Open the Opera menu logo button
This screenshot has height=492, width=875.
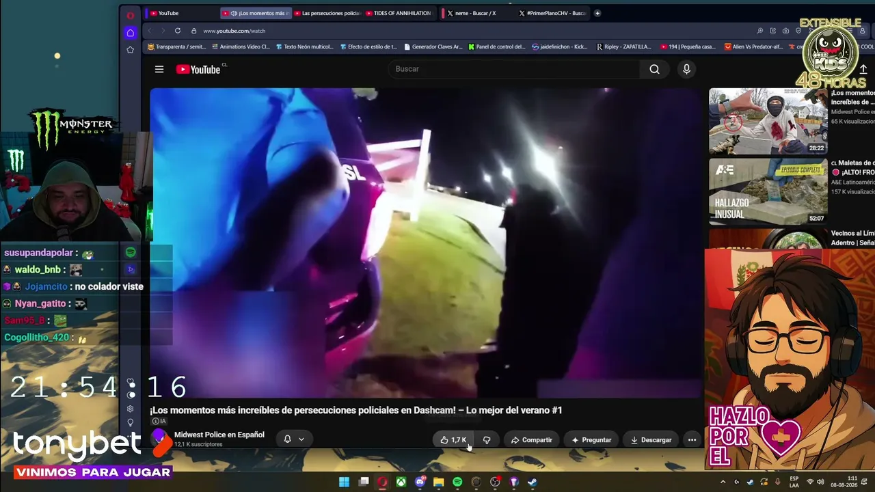(x=130, y=14)
